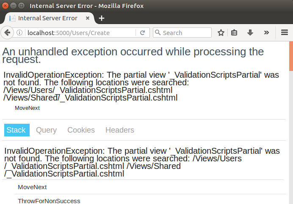Close the Internal Server Error tab

87,18
